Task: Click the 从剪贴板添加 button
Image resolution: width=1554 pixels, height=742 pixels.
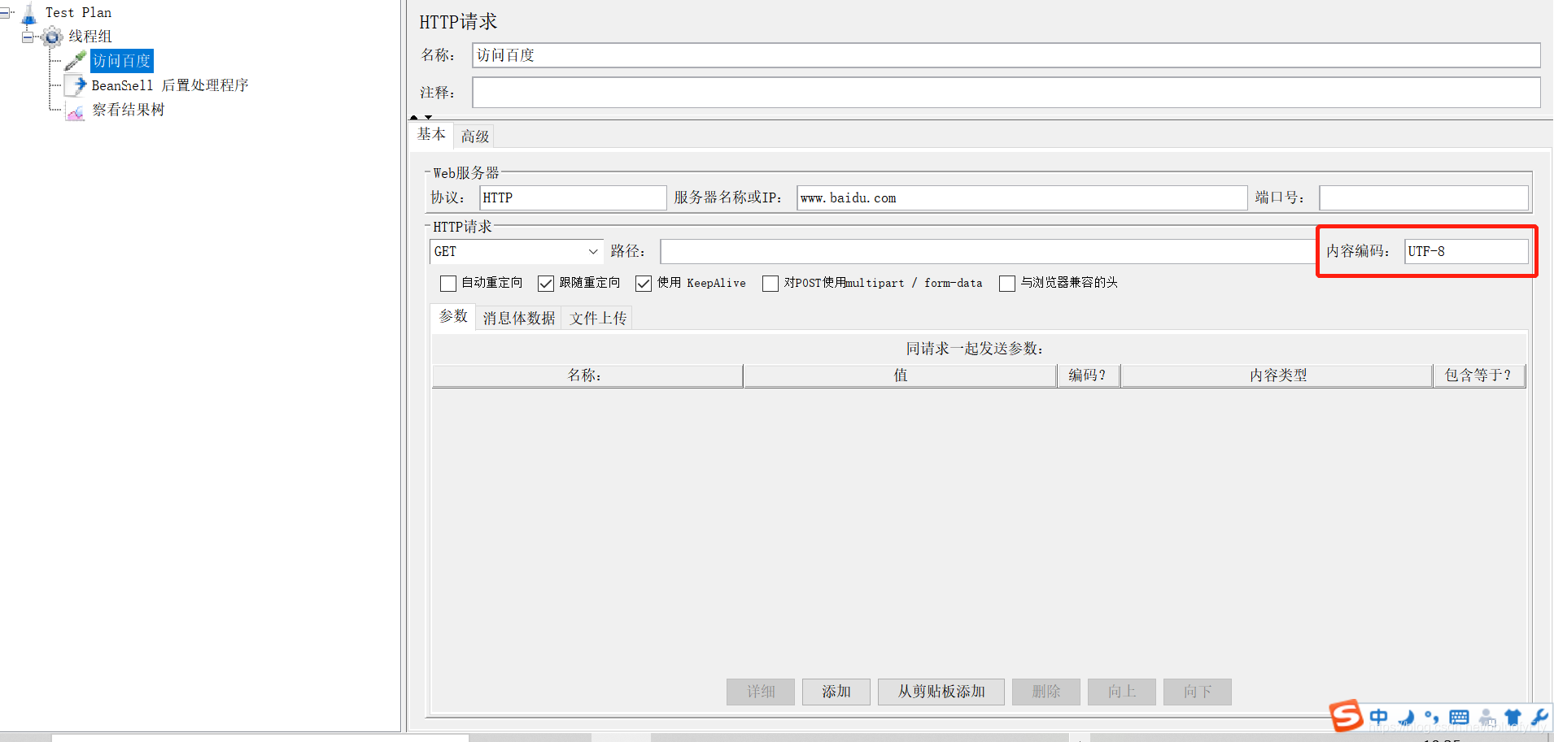Action: coord(941,692)
